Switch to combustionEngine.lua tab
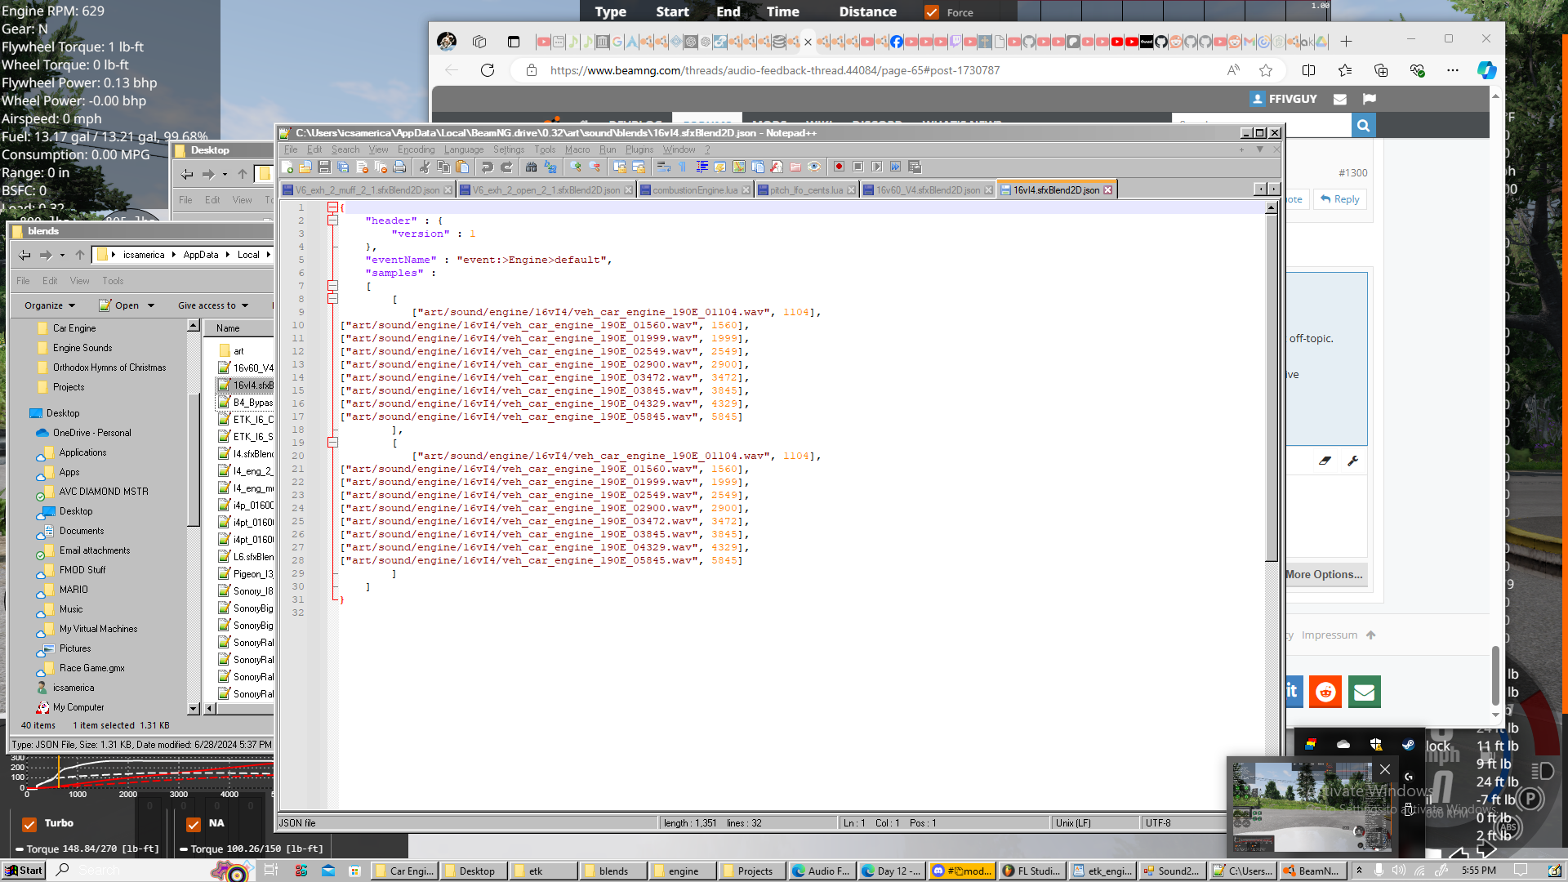Screen dimensions: 1568x882 pos(694,190)
